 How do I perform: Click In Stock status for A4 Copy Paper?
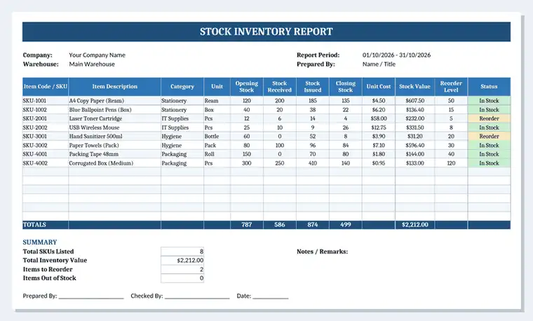[x=489, y=100]
